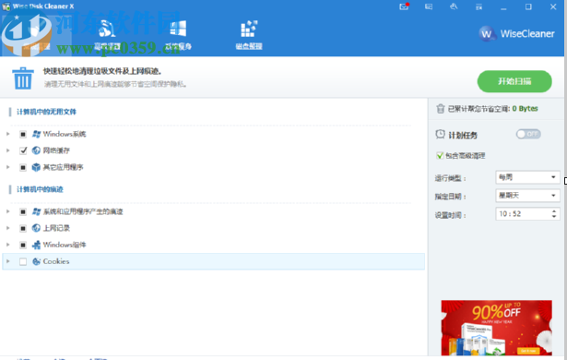
Task: Open the 运行类型 dropdown showing 每周
Action: (527, 177)
